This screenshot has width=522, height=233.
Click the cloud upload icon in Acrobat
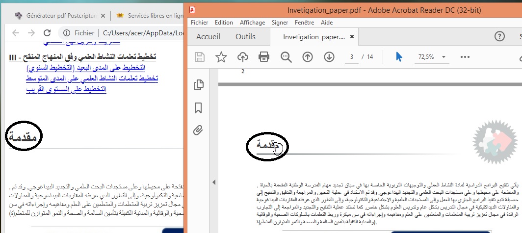pyautogui.click(x=243, y=57)
